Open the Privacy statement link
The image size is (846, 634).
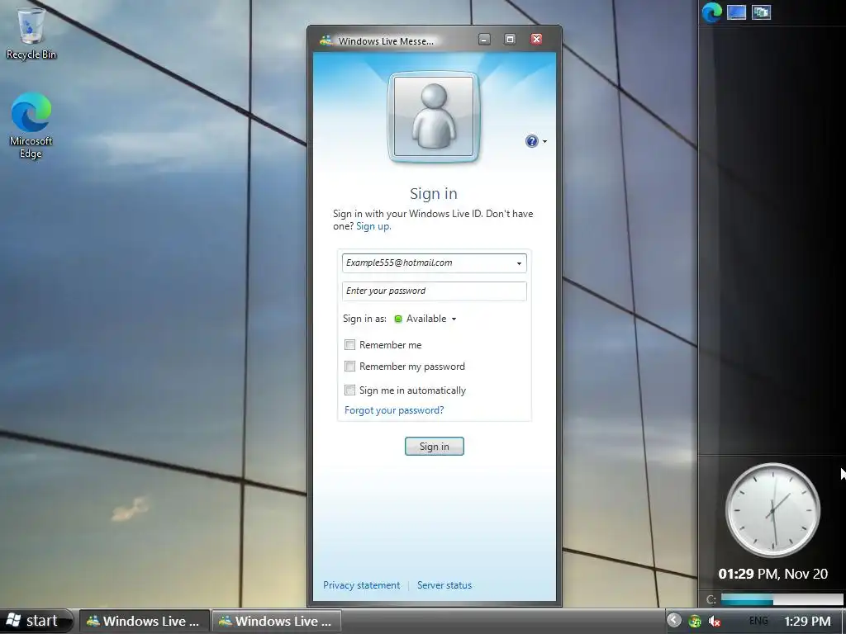(x=362, y=585)
